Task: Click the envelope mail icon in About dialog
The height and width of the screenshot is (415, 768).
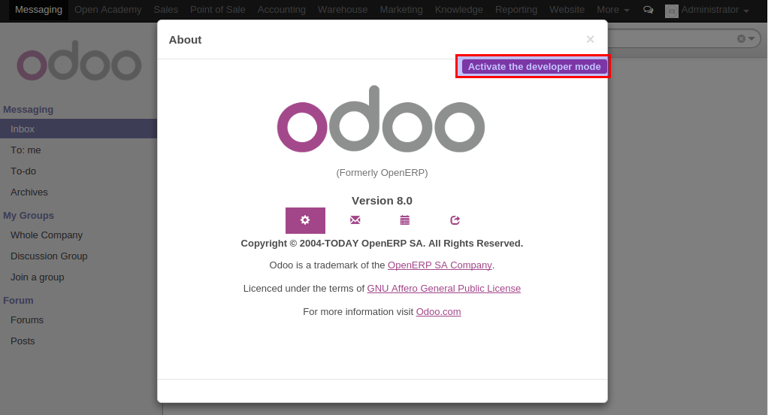Action: coord(355,220)
